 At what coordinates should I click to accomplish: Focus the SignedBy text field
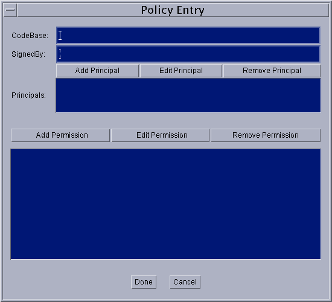tap(188, 54)
